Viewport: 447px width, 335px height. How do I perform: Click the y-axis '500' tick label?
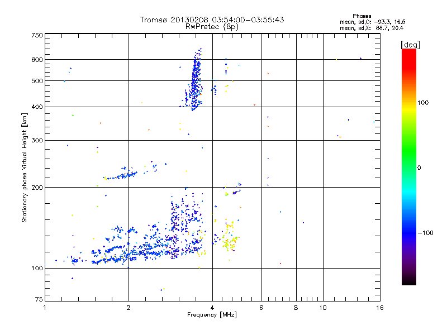pos(37,81)
